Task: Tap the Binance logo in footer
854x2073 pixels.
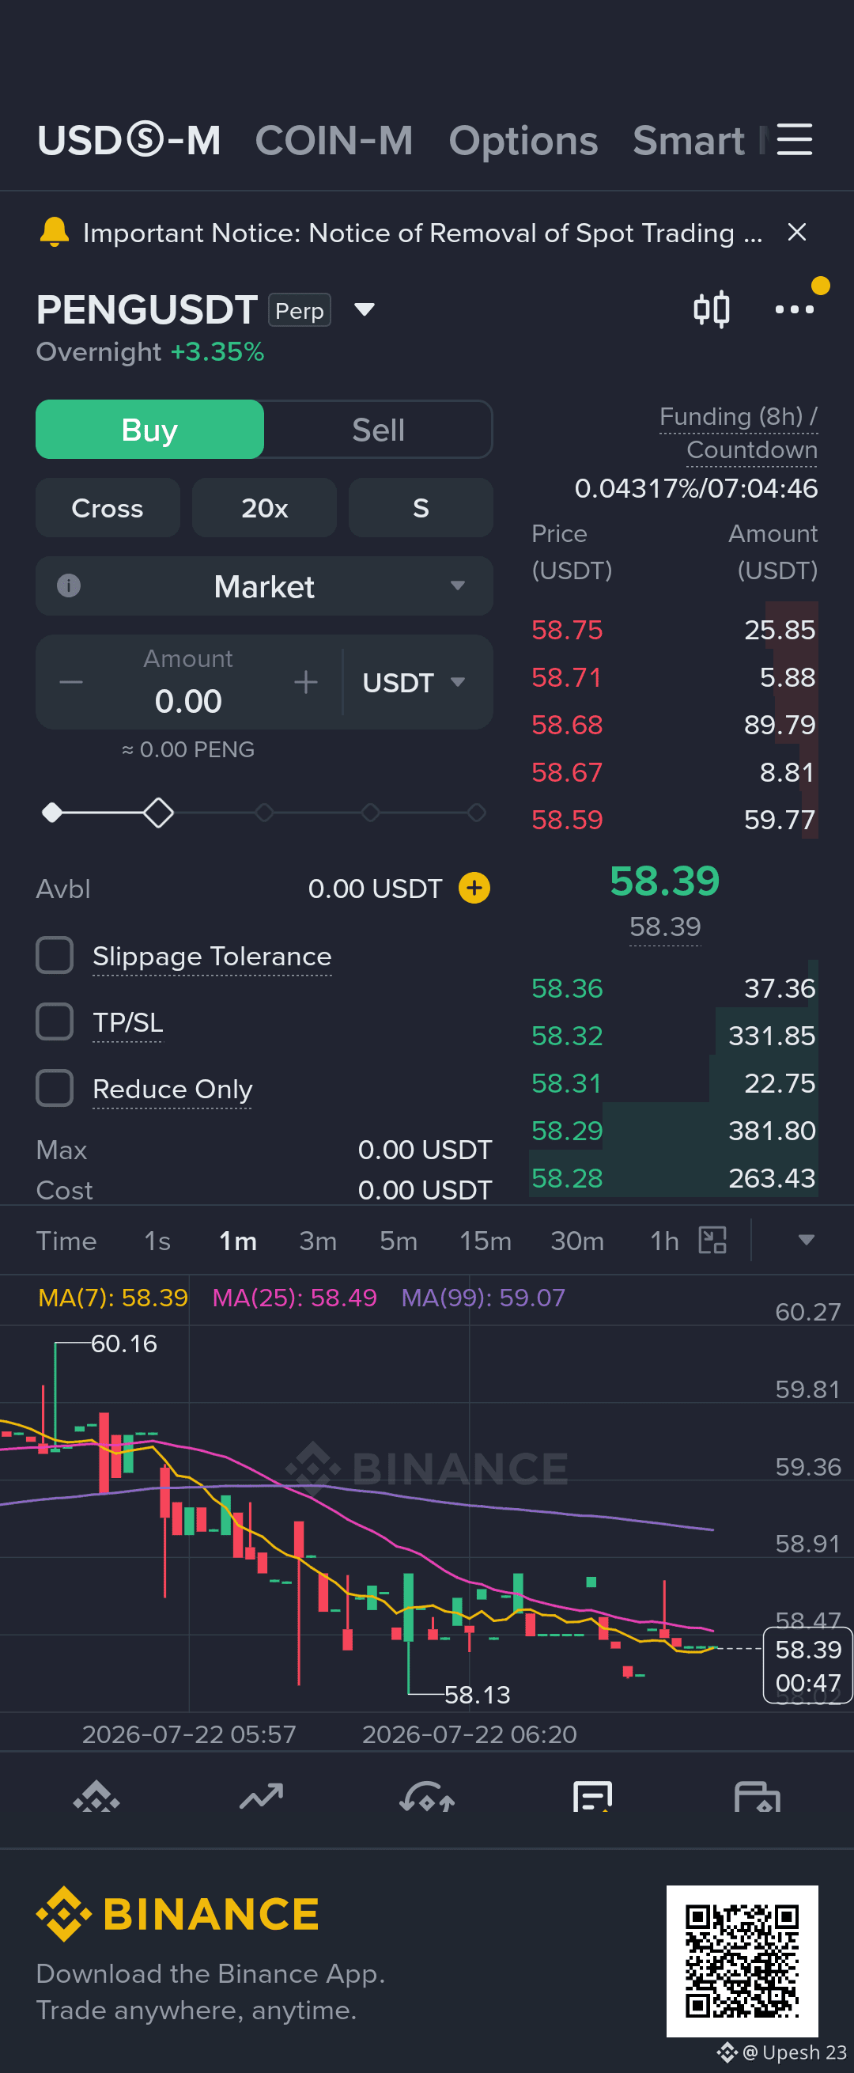Action: 178,1914
